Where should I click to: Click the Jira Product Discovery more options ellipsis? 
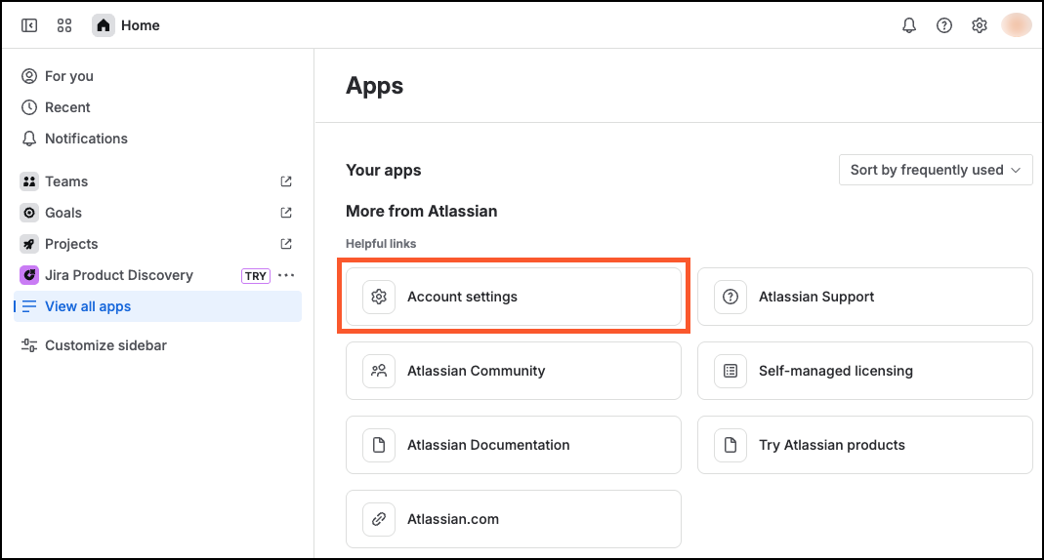pos(286,275)
